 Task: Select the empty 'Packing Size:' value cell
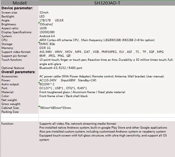tap(107, 112)
